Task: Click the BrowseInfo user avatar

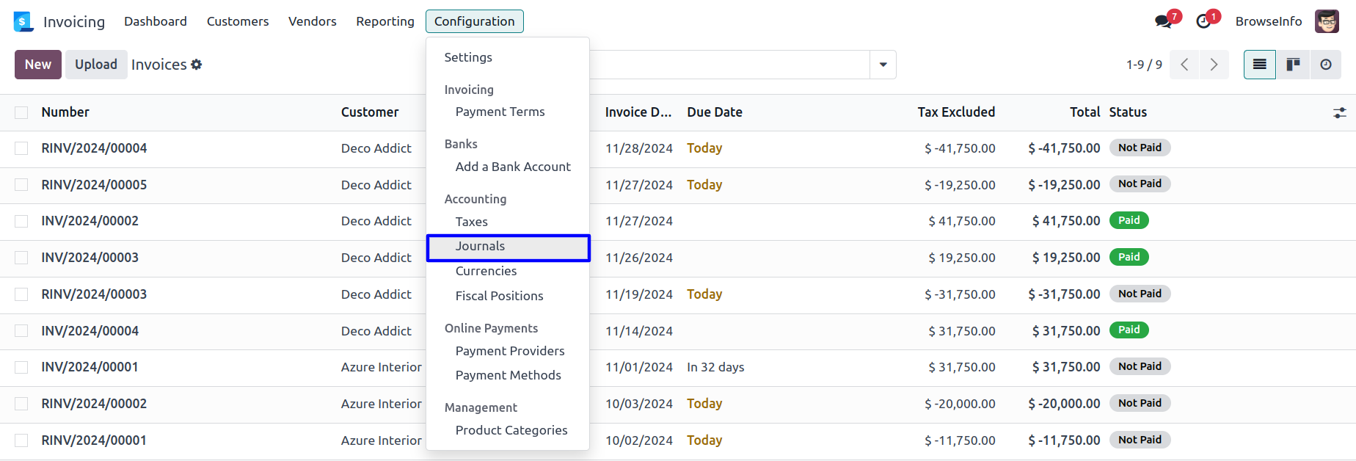Action: (x=1327, y=21)
